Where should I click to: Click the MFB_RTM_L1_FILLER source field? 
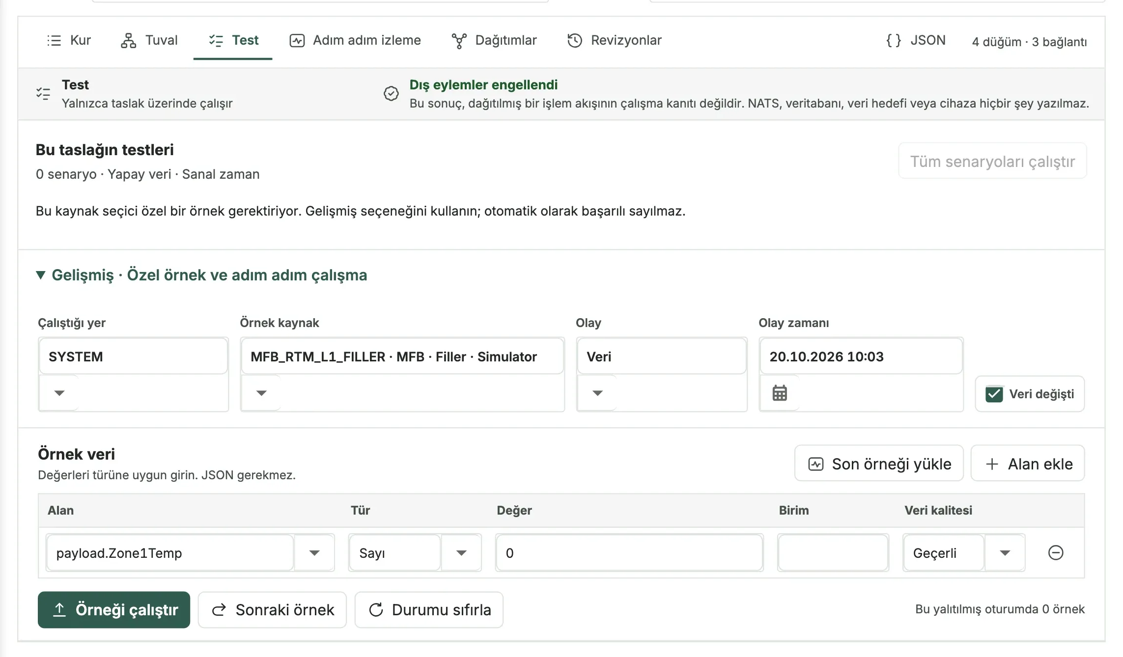(x=402, y=356)
